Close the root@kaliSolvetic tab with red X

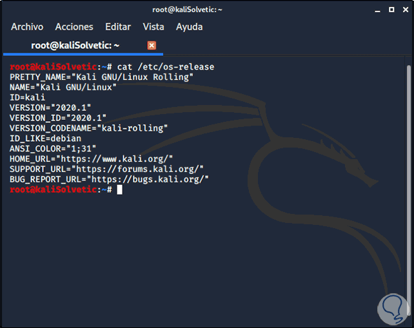[x=152, y=45]
